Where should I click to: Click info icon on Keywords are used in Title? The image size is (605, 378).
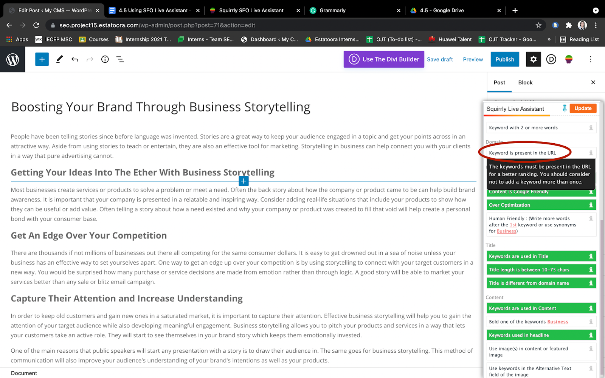591,256
